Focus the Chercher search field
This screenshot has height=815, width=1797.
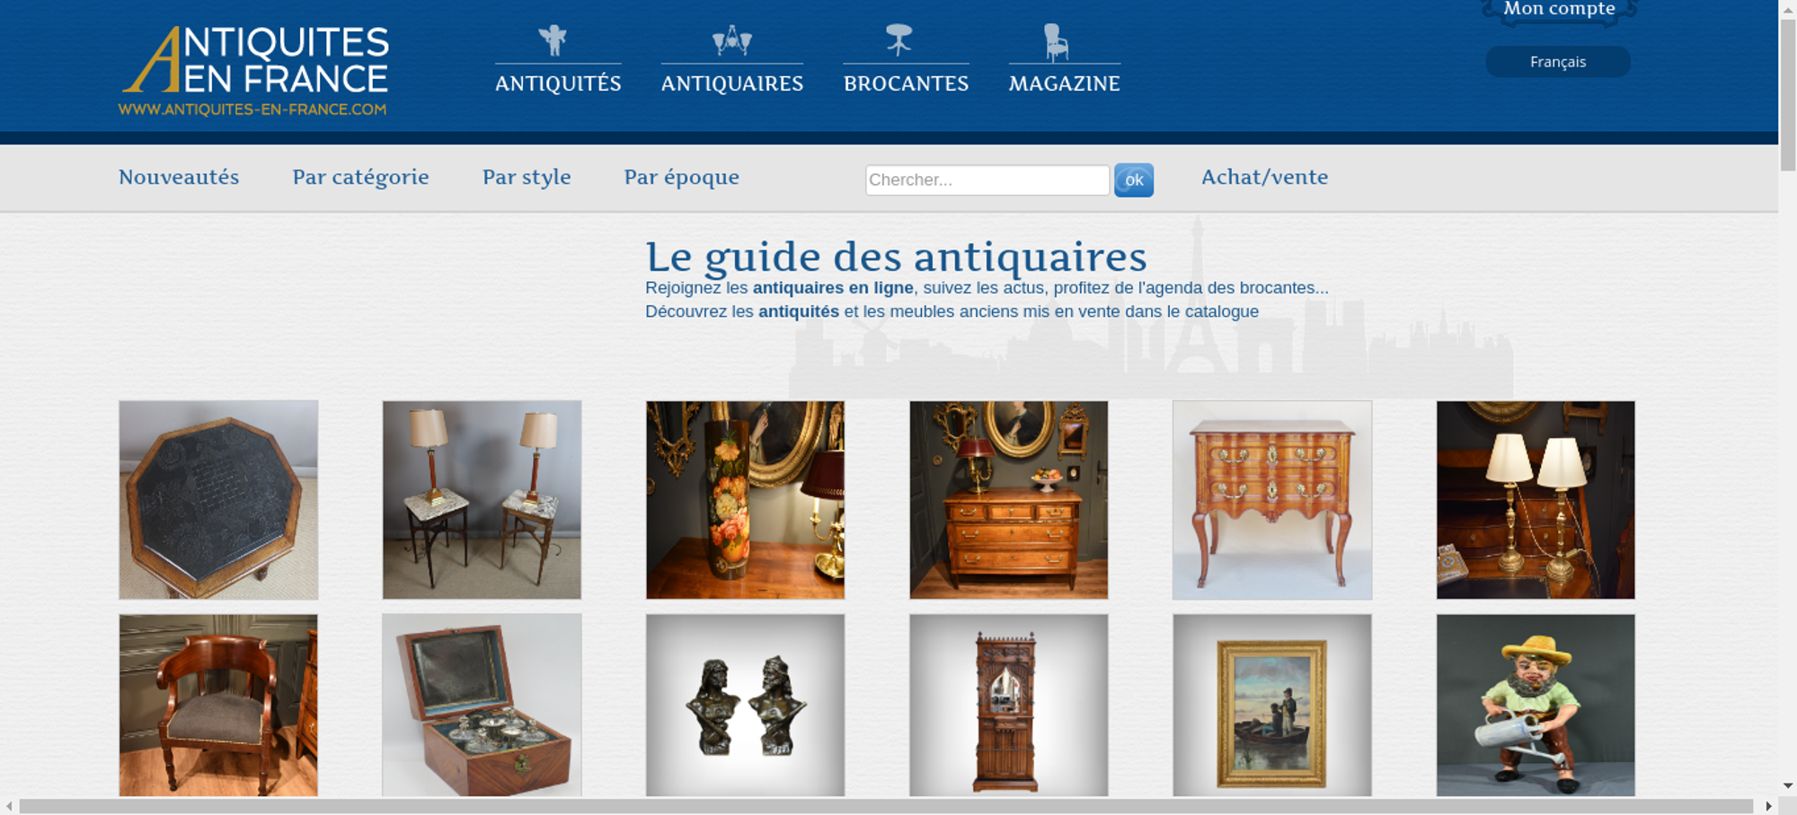pos(987,180)
